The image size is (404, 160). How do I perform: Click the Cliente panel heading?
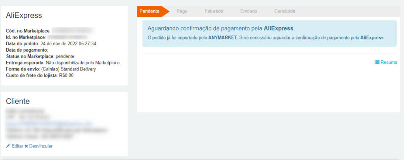click(18, 101)
